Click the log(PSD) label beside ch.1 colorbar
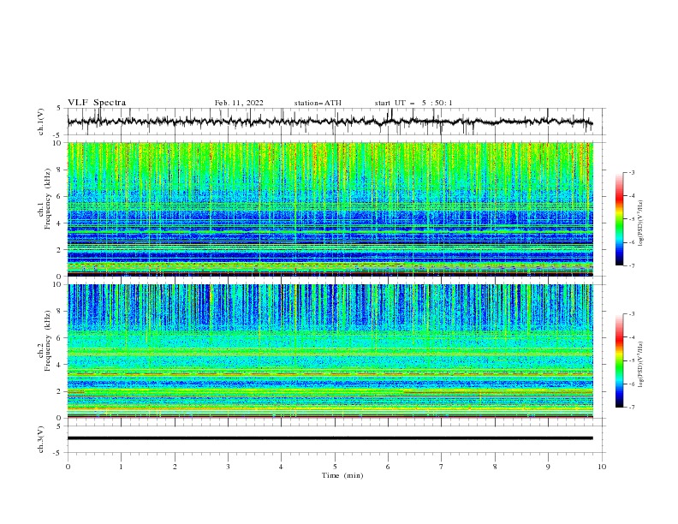678x524 pixels. 641,223
